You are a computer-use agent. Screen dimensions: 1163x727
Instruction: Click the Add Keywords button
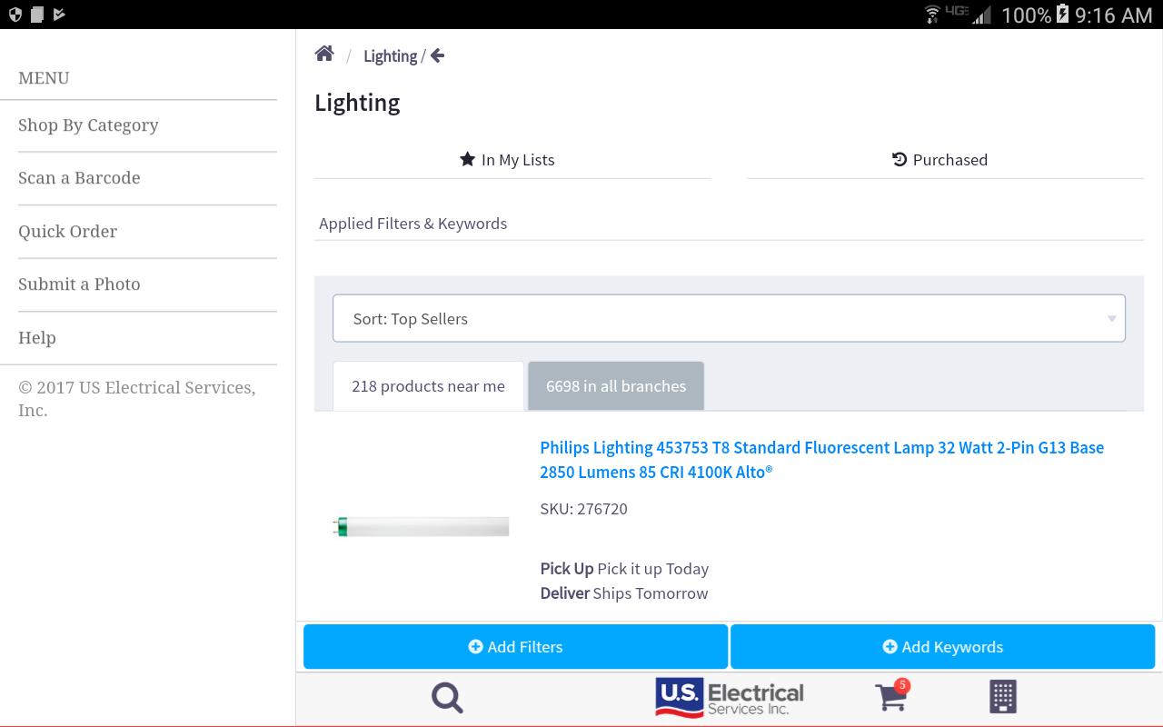point(942,647)
